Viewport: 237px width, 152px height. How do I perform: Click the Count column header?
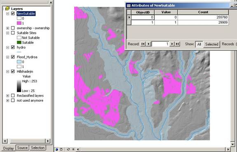point(203,12)
